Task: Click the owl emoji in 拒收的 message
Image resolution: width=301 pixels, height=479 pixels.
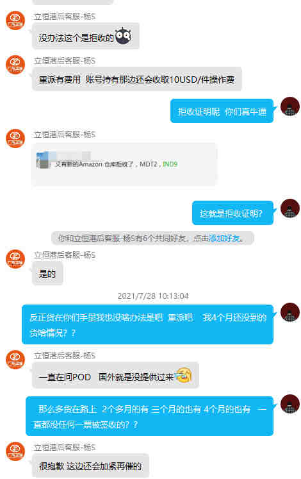Action: [123, 36]
